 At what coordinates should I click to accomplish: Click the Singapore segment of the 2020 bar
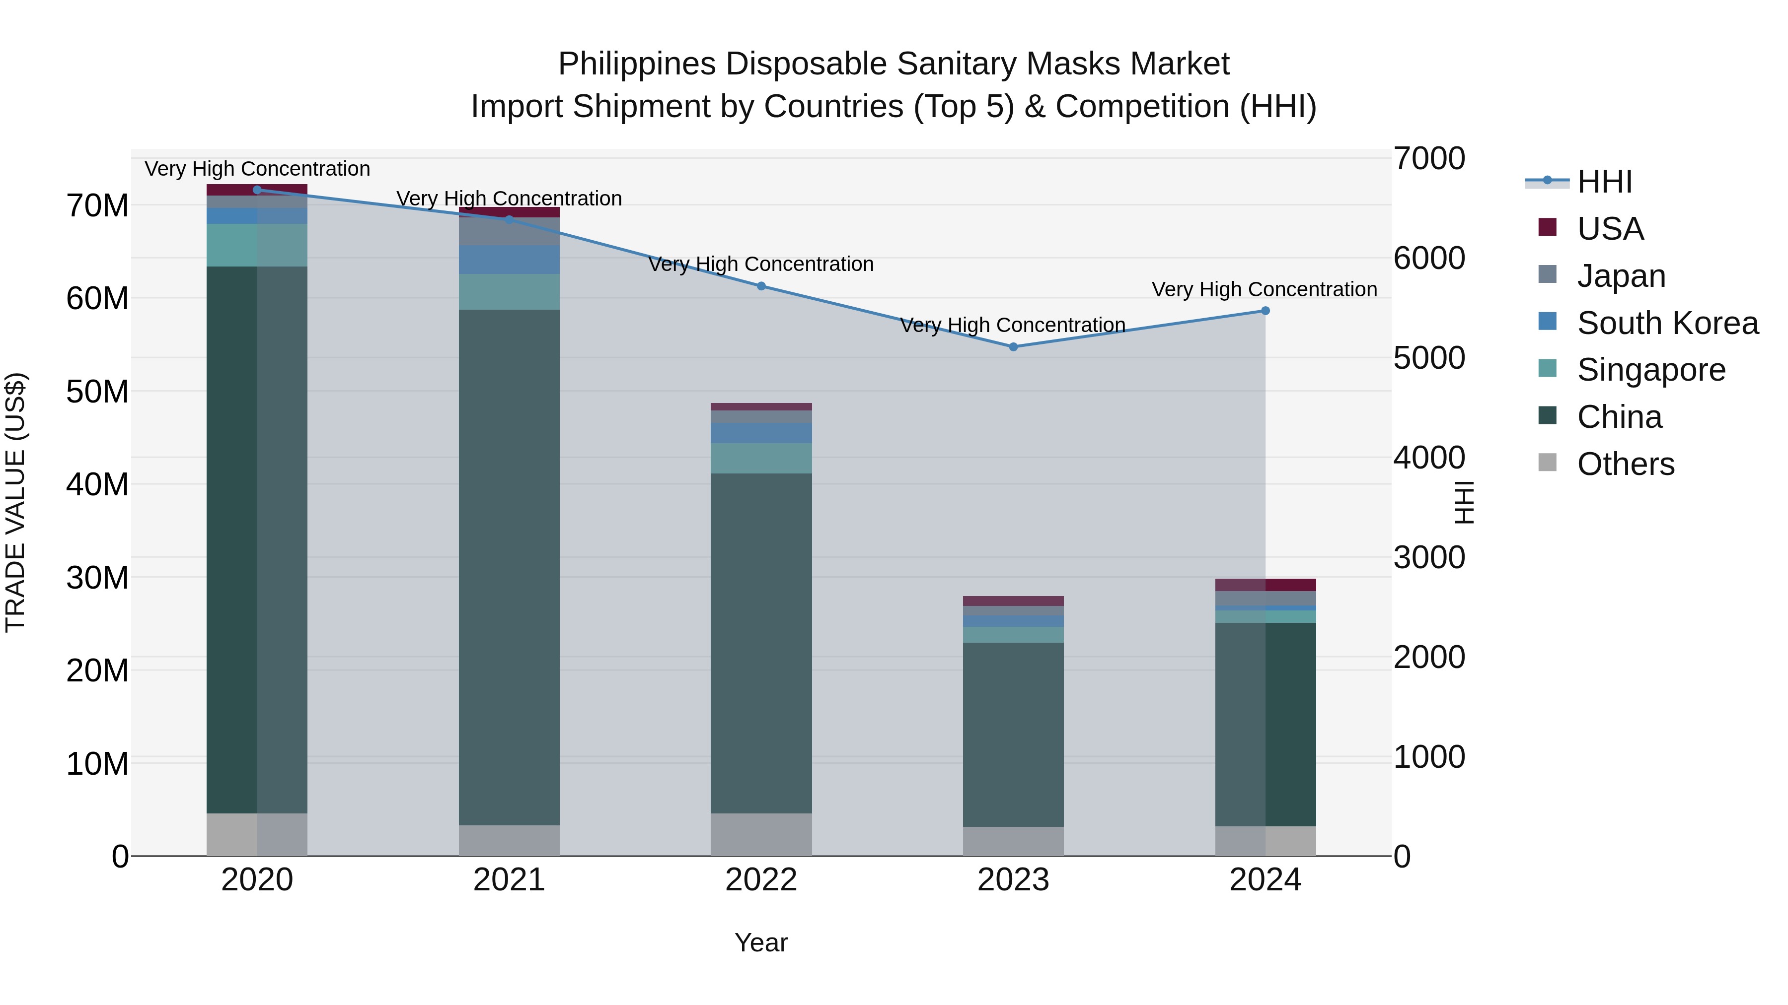pyautogui.click(x=257, y=246)
